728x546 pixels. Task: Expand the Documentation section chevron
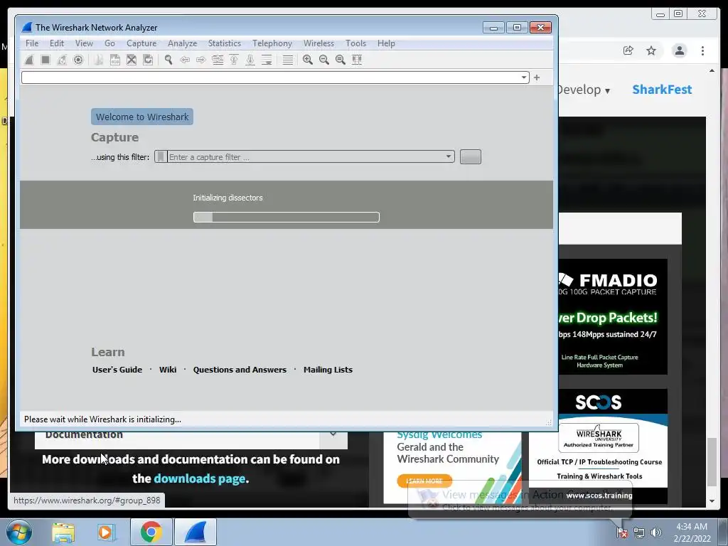333,434
